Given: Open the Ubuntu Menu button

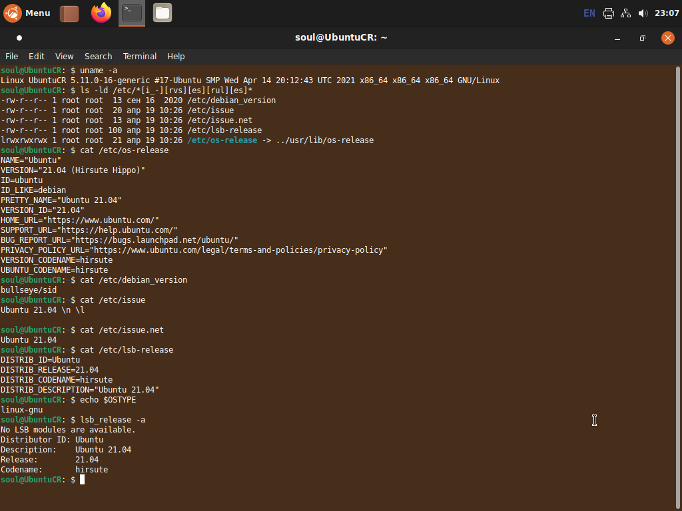Looking at the screenshot, I should (x=27, y=13).
